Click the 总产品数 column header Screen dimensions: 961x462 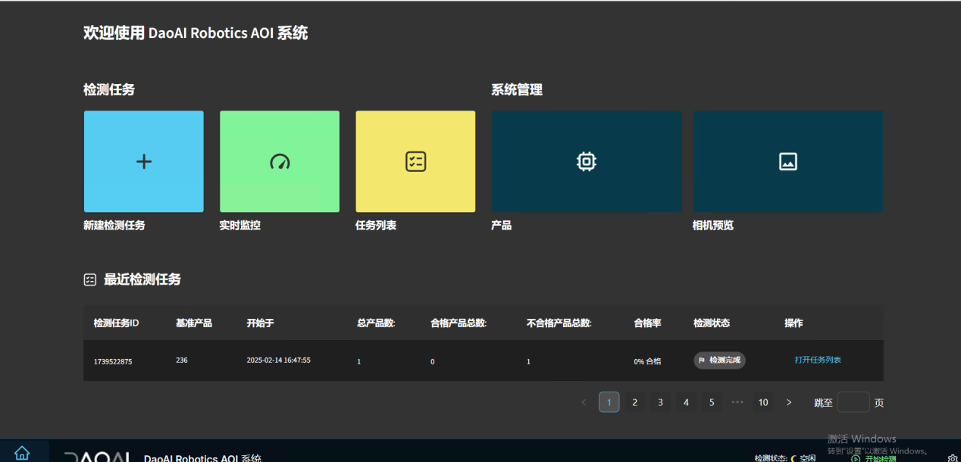click(376, 323)
